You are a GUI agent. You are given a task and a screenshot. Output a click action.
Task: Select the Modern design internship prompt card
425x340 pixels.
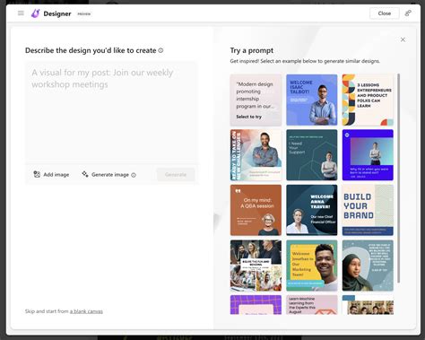pos(256,100)
